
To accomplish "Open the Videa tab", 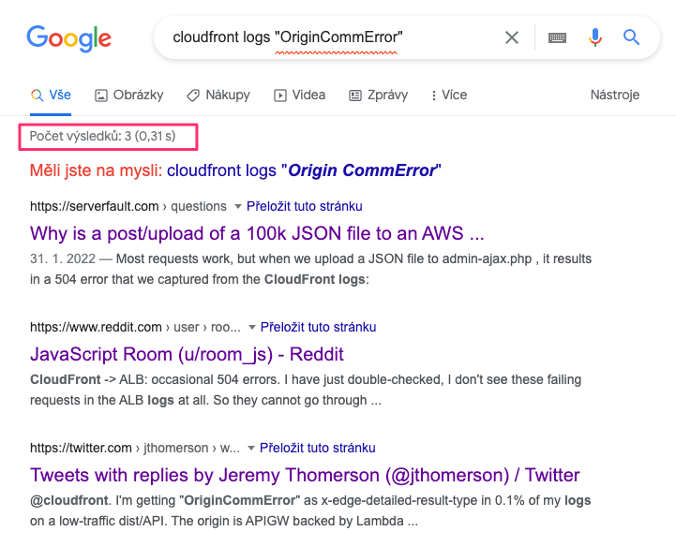I will tap(300, 95).
